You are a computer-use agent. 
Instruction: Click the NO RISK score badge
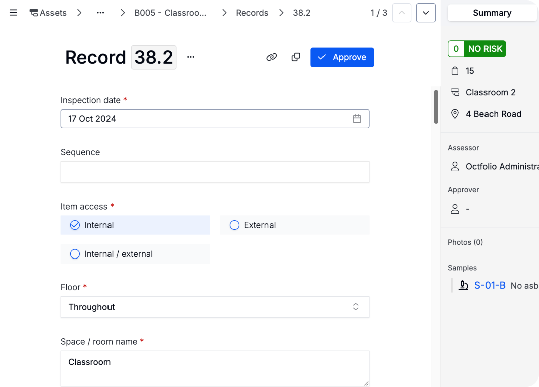(476, 49)
